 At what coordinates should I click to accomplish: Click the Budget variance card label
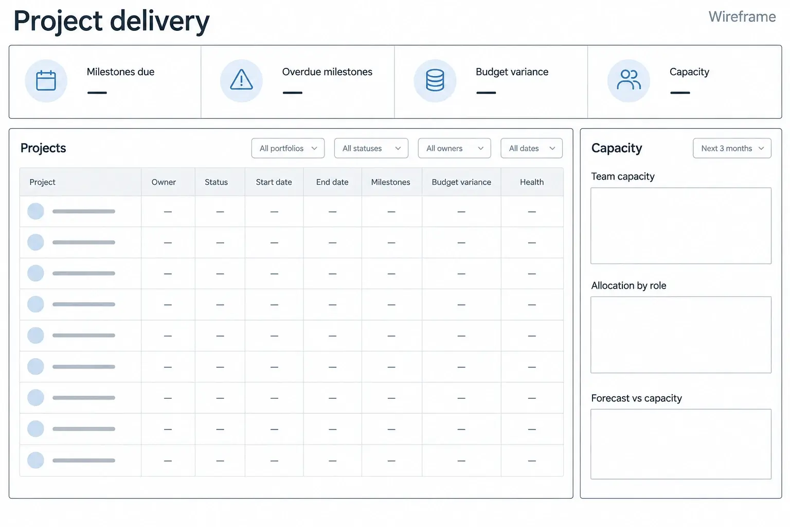pyautogui.click(x=512, y=72)
